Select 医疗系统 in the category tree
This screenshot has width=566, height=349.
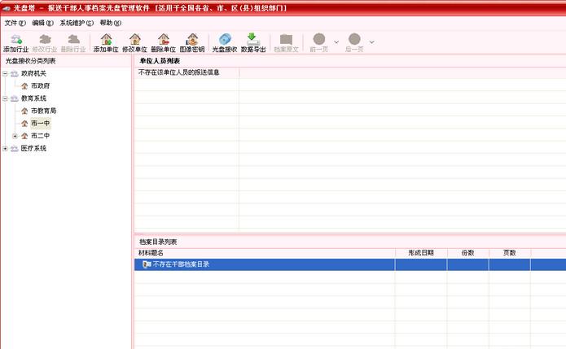point(33,148)
